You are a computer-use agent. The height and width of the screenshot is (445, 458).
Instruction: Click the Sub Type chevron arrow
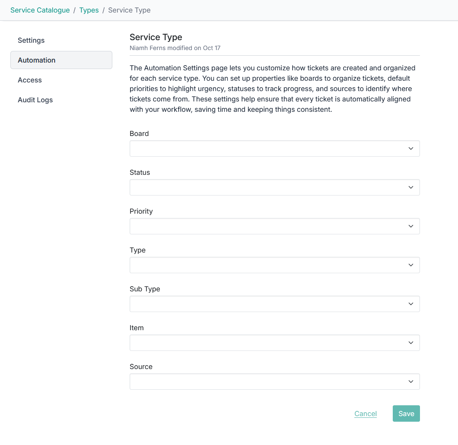(410, 304)
